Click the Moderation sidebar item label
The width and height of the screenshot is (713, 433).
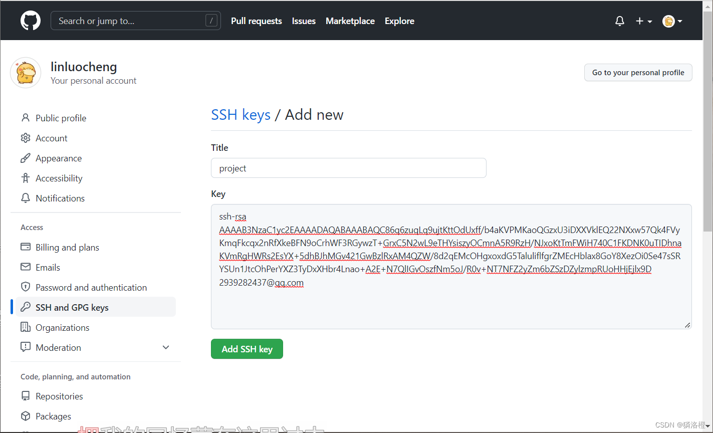coord(58,347)
